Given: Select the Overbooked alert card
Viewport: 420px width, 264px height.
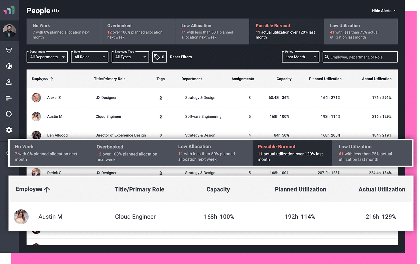Looking at the screenshot, I should click(138, 31).
